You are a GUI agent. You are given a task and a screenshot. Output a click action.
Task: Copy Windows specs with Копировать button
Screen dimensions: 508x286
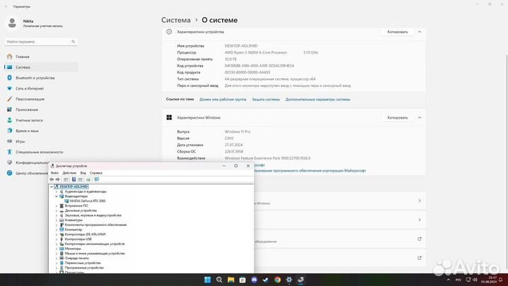point(397,118)
